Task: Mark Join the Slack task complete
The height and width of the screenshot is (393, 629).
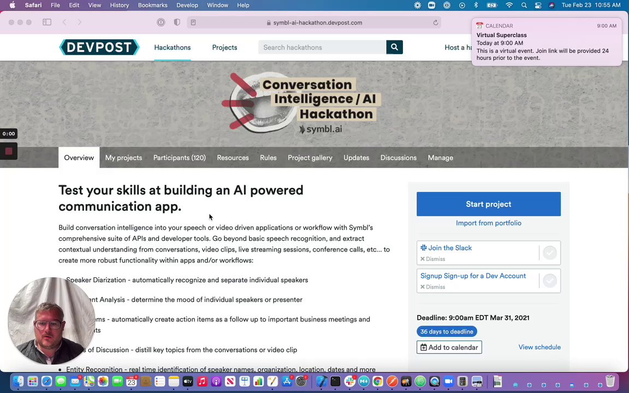Action: (x=550, y=253)
